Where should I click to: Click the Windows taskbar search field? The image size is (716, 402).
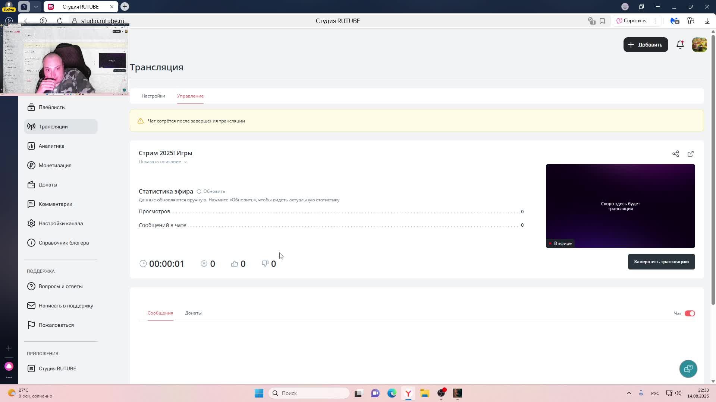click(309, 393)
